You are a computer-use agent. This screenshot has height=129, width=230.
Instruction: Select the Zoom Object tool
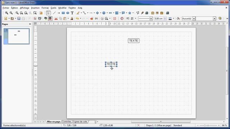(x=35, y=13)
